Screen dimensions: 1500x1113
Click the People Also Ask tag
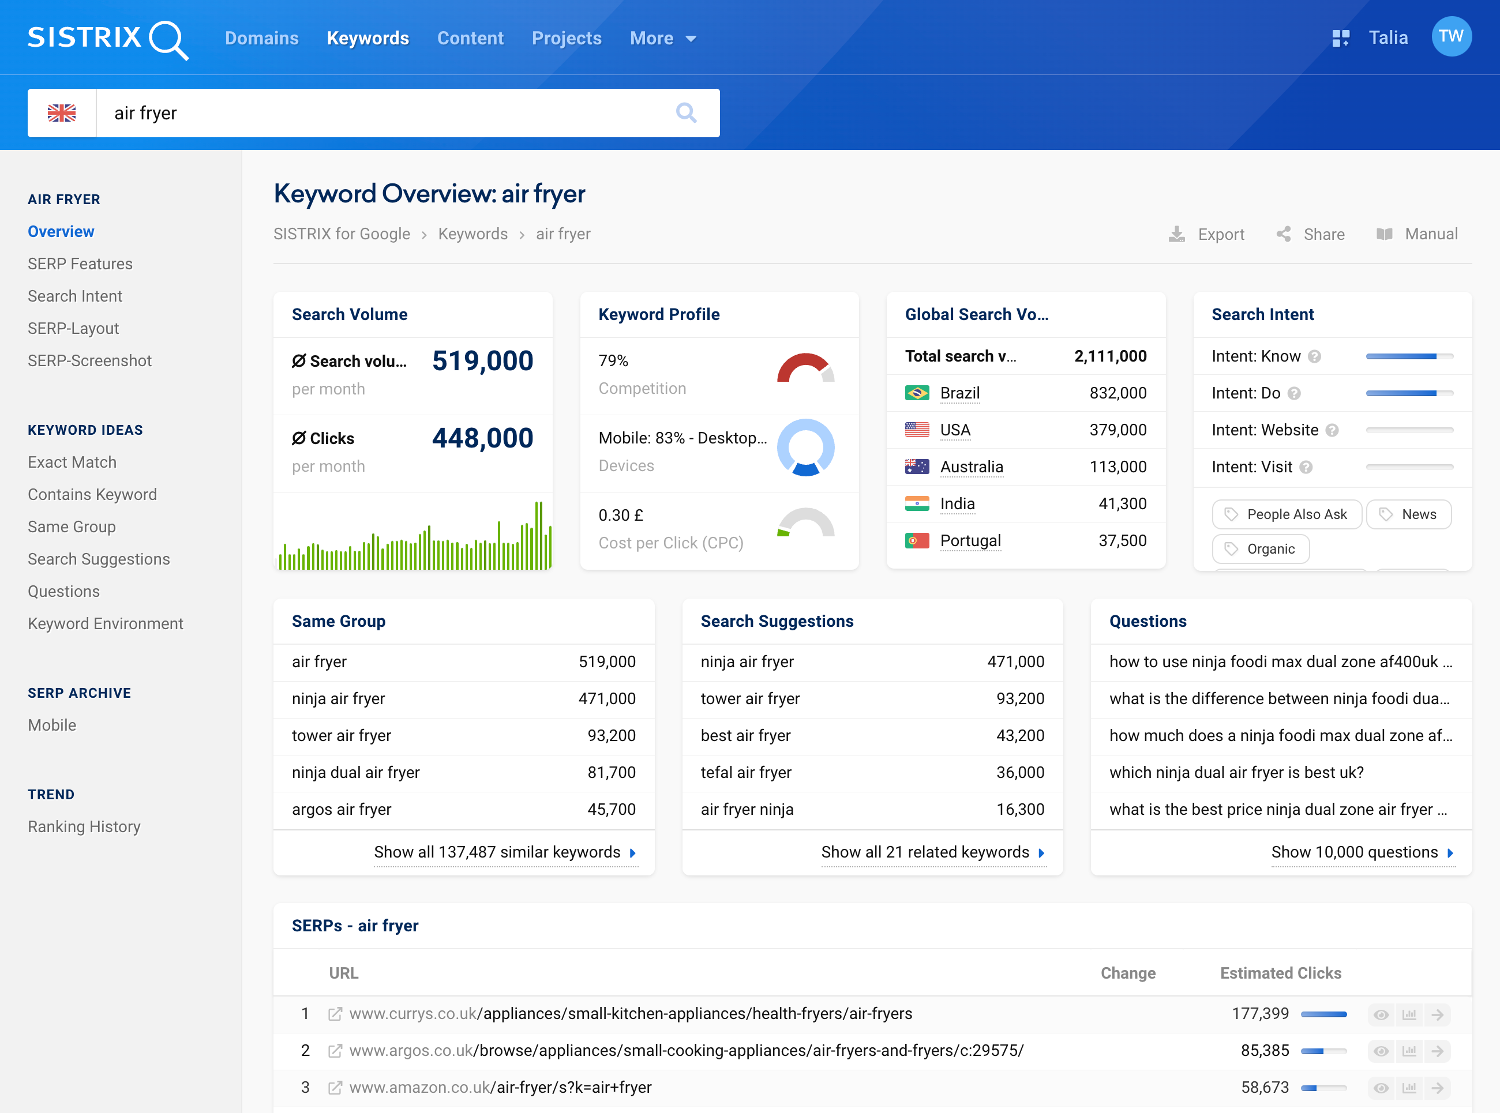pos(1287,515)
